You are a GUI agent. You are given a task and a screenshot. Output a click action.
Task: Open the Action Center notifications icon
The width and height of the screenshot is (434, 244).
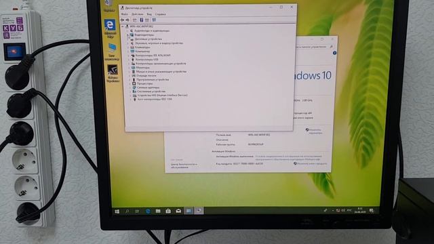[372, 211]
